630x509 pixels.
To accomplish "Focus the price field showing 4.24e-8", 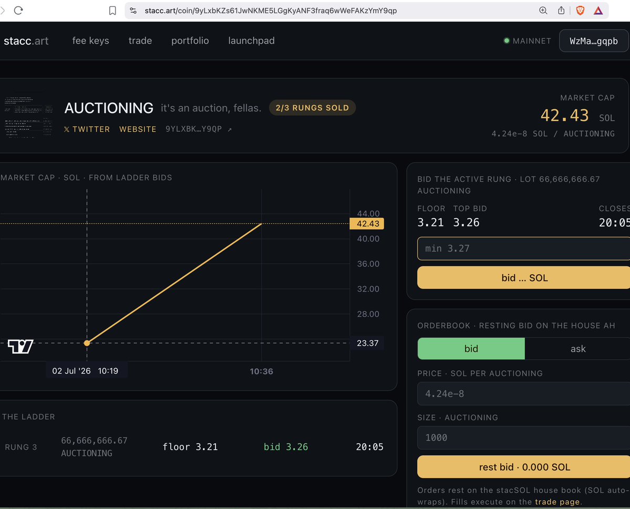I will (x=523, y=394).
